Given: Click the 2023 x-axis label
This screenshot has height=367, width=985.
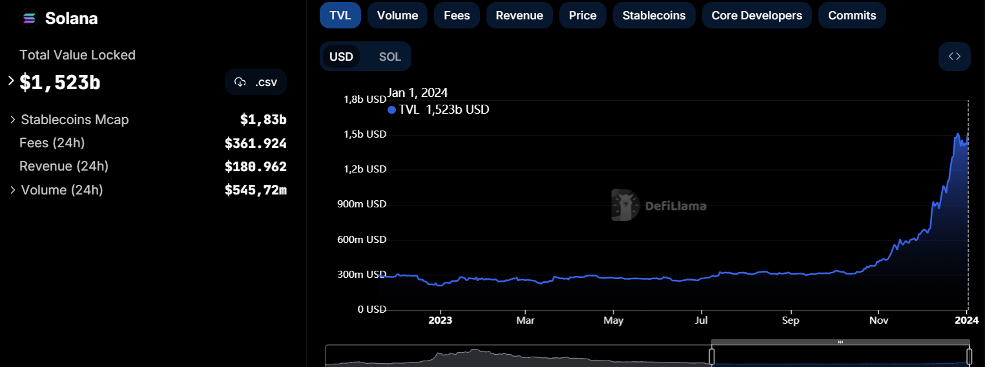Looking at the screenshot, I should pyautogui.click(x=441, y=320).
